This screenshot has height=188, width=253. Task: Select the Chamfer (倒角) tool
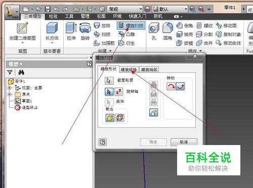pyautogui.click(x=185, y=26)
